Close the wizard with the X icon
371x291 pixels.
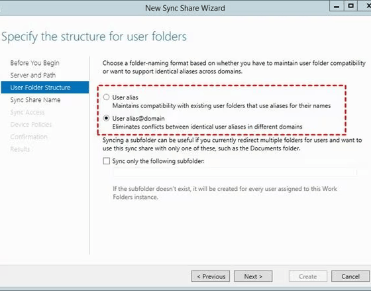[x=368, y=6]
